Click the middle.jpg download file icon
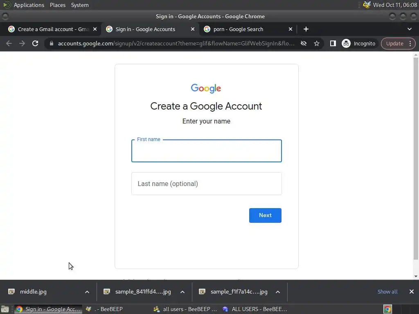This screenshot has width=419, height=314. click(x=11, y=292)
